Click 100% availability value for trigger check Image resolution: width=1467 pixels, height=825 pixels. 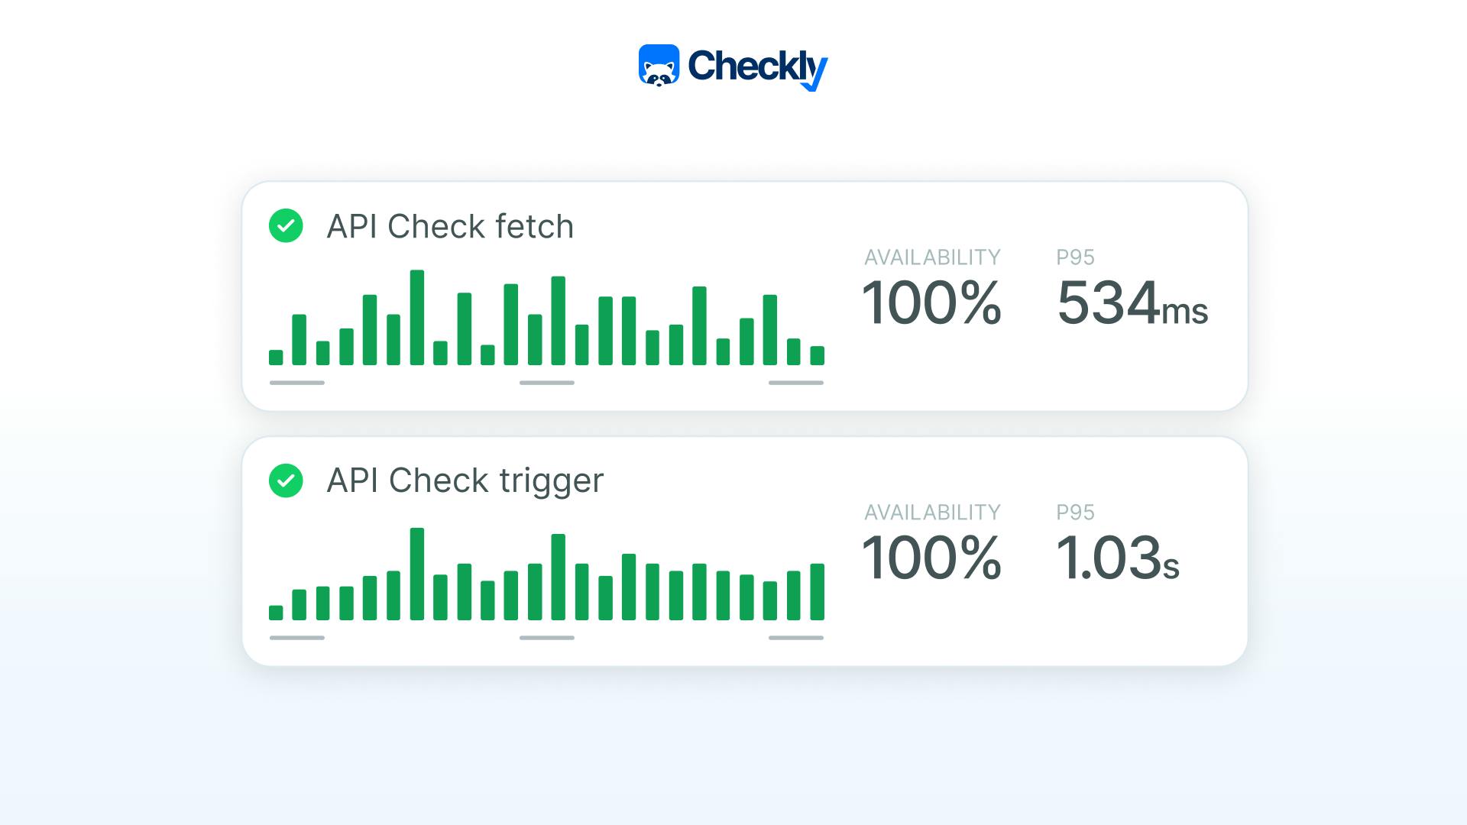point(931,558)
